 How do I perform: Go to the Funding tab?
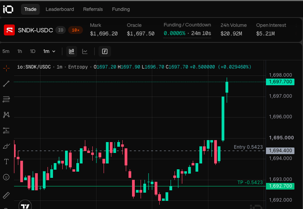(x=121, y=9)
